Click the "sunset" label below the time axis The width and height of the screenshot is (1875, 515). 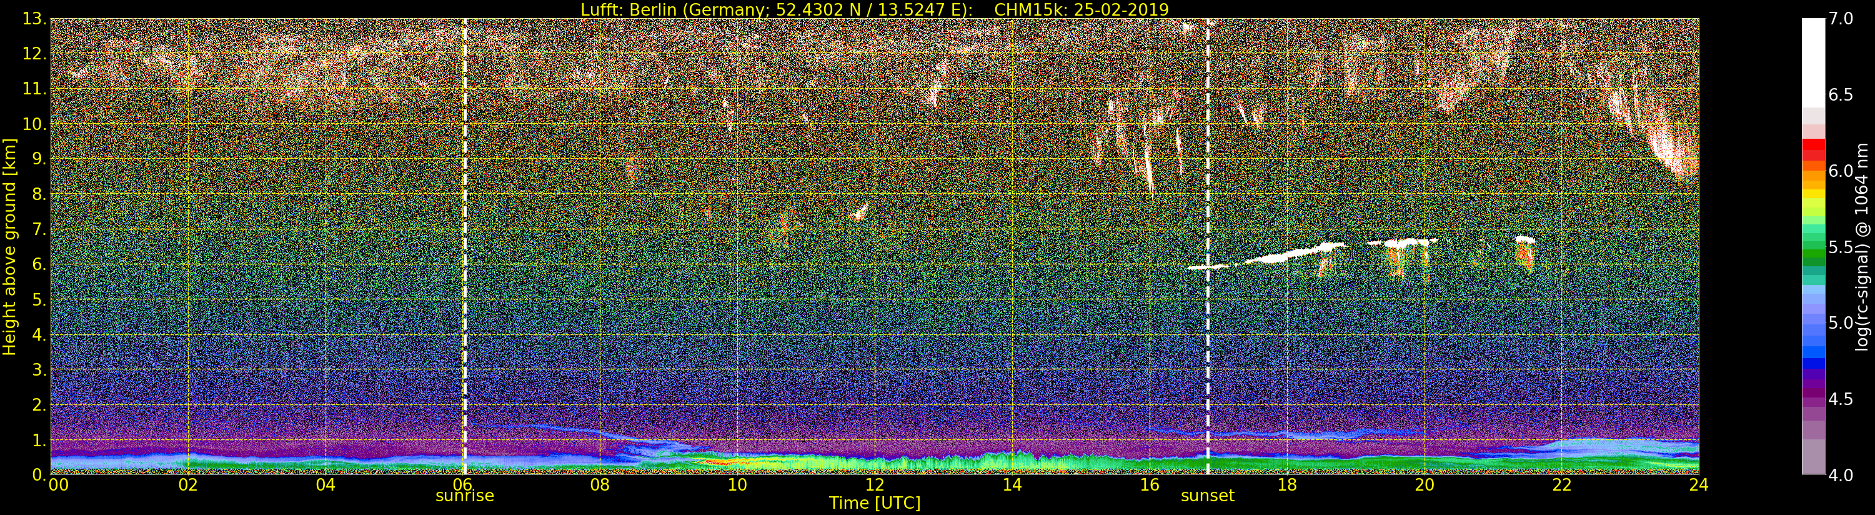(x=1208, y=496)
